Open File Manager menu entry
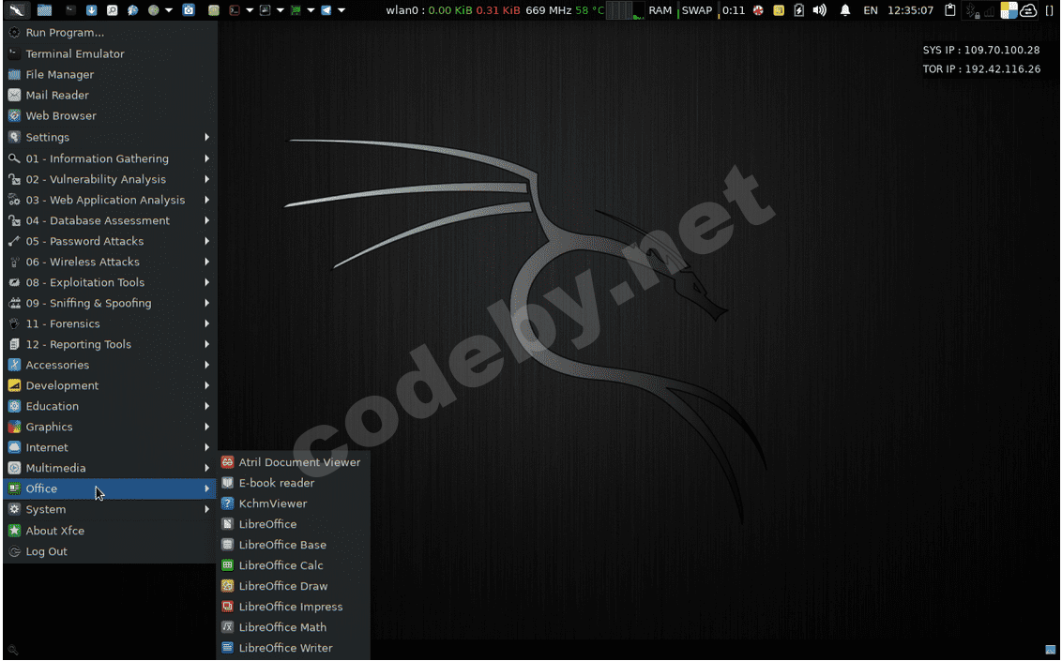The height and width of the screenshot is (661, 1062). tap(109, 74)
